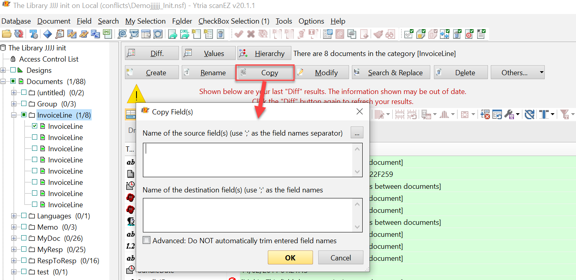Click the blue diamond toolbar icon
Screen dimensions: 576x280
point(48,34)
